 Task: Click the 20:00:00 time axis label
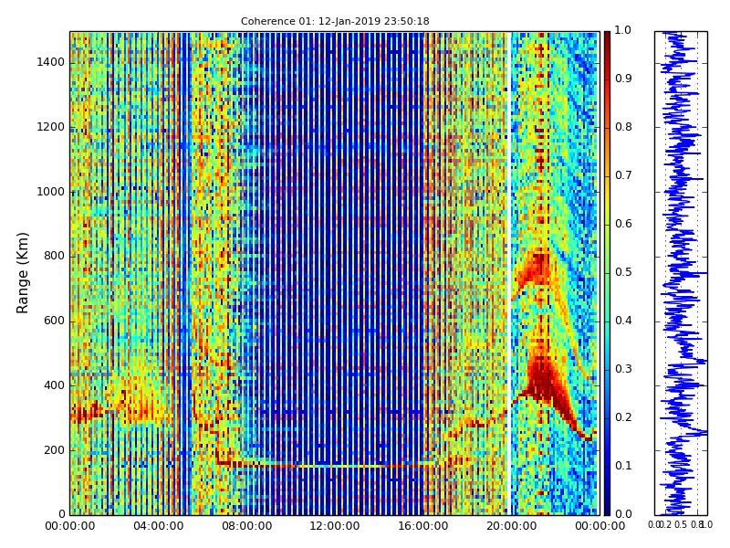pyautogui.click(x=512, y=527)
